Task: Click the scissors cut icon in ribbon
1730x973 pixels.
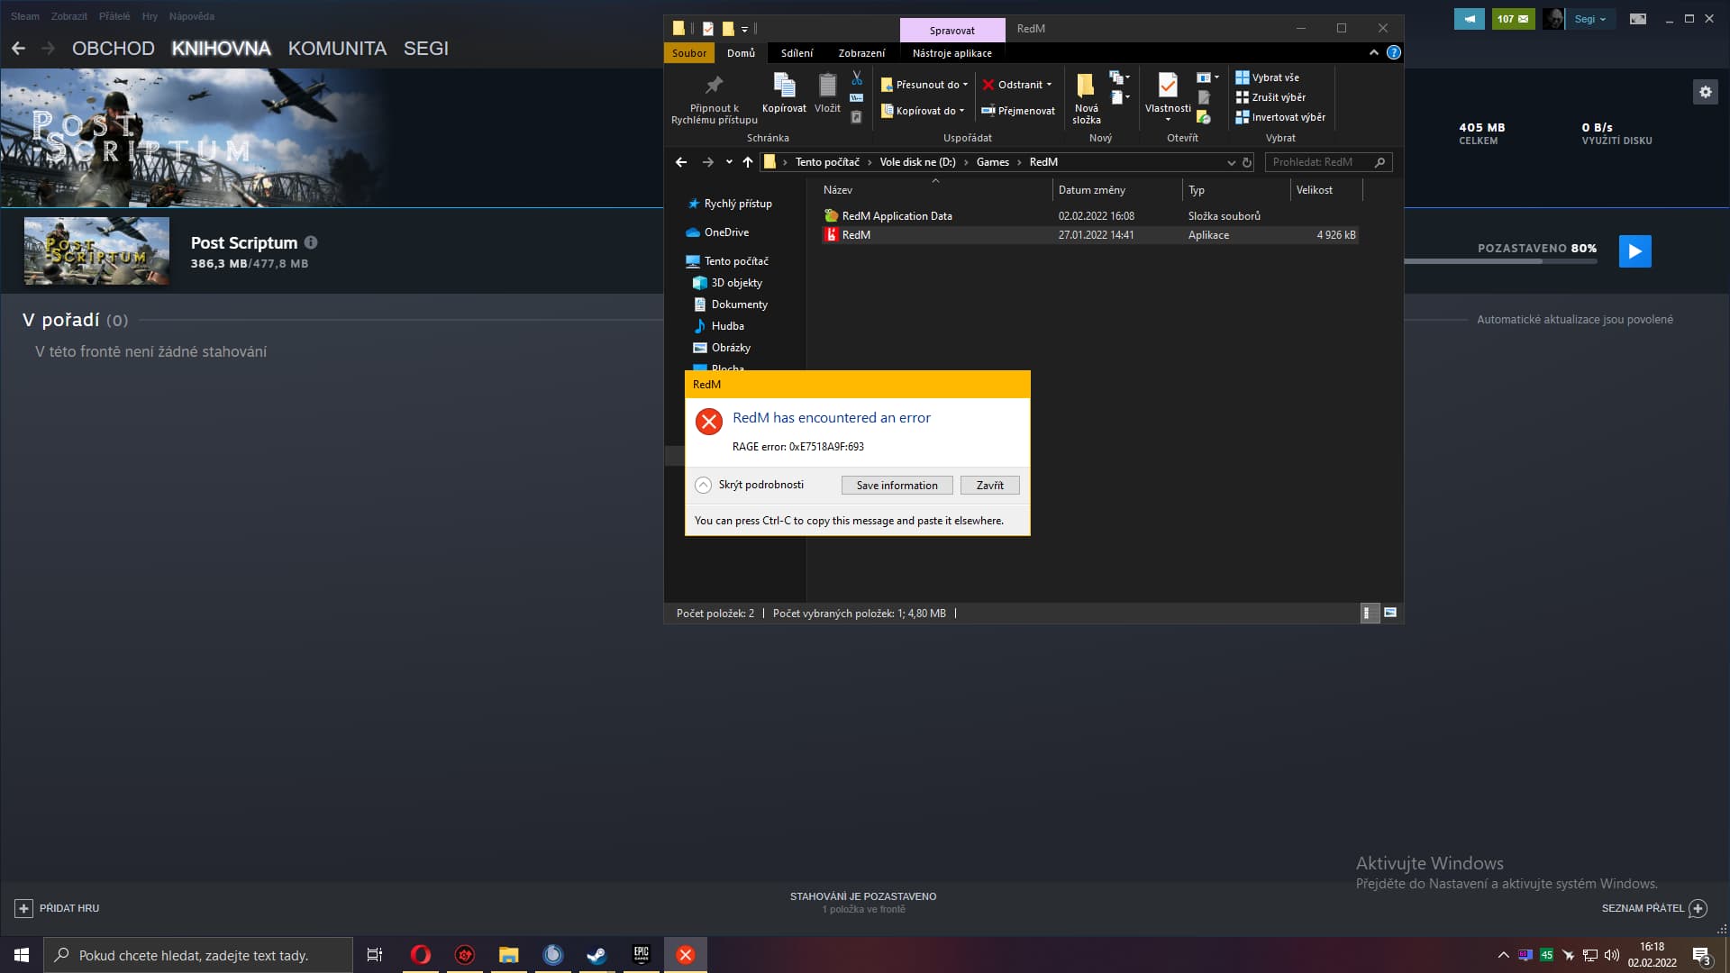Action: coord(857,78)
